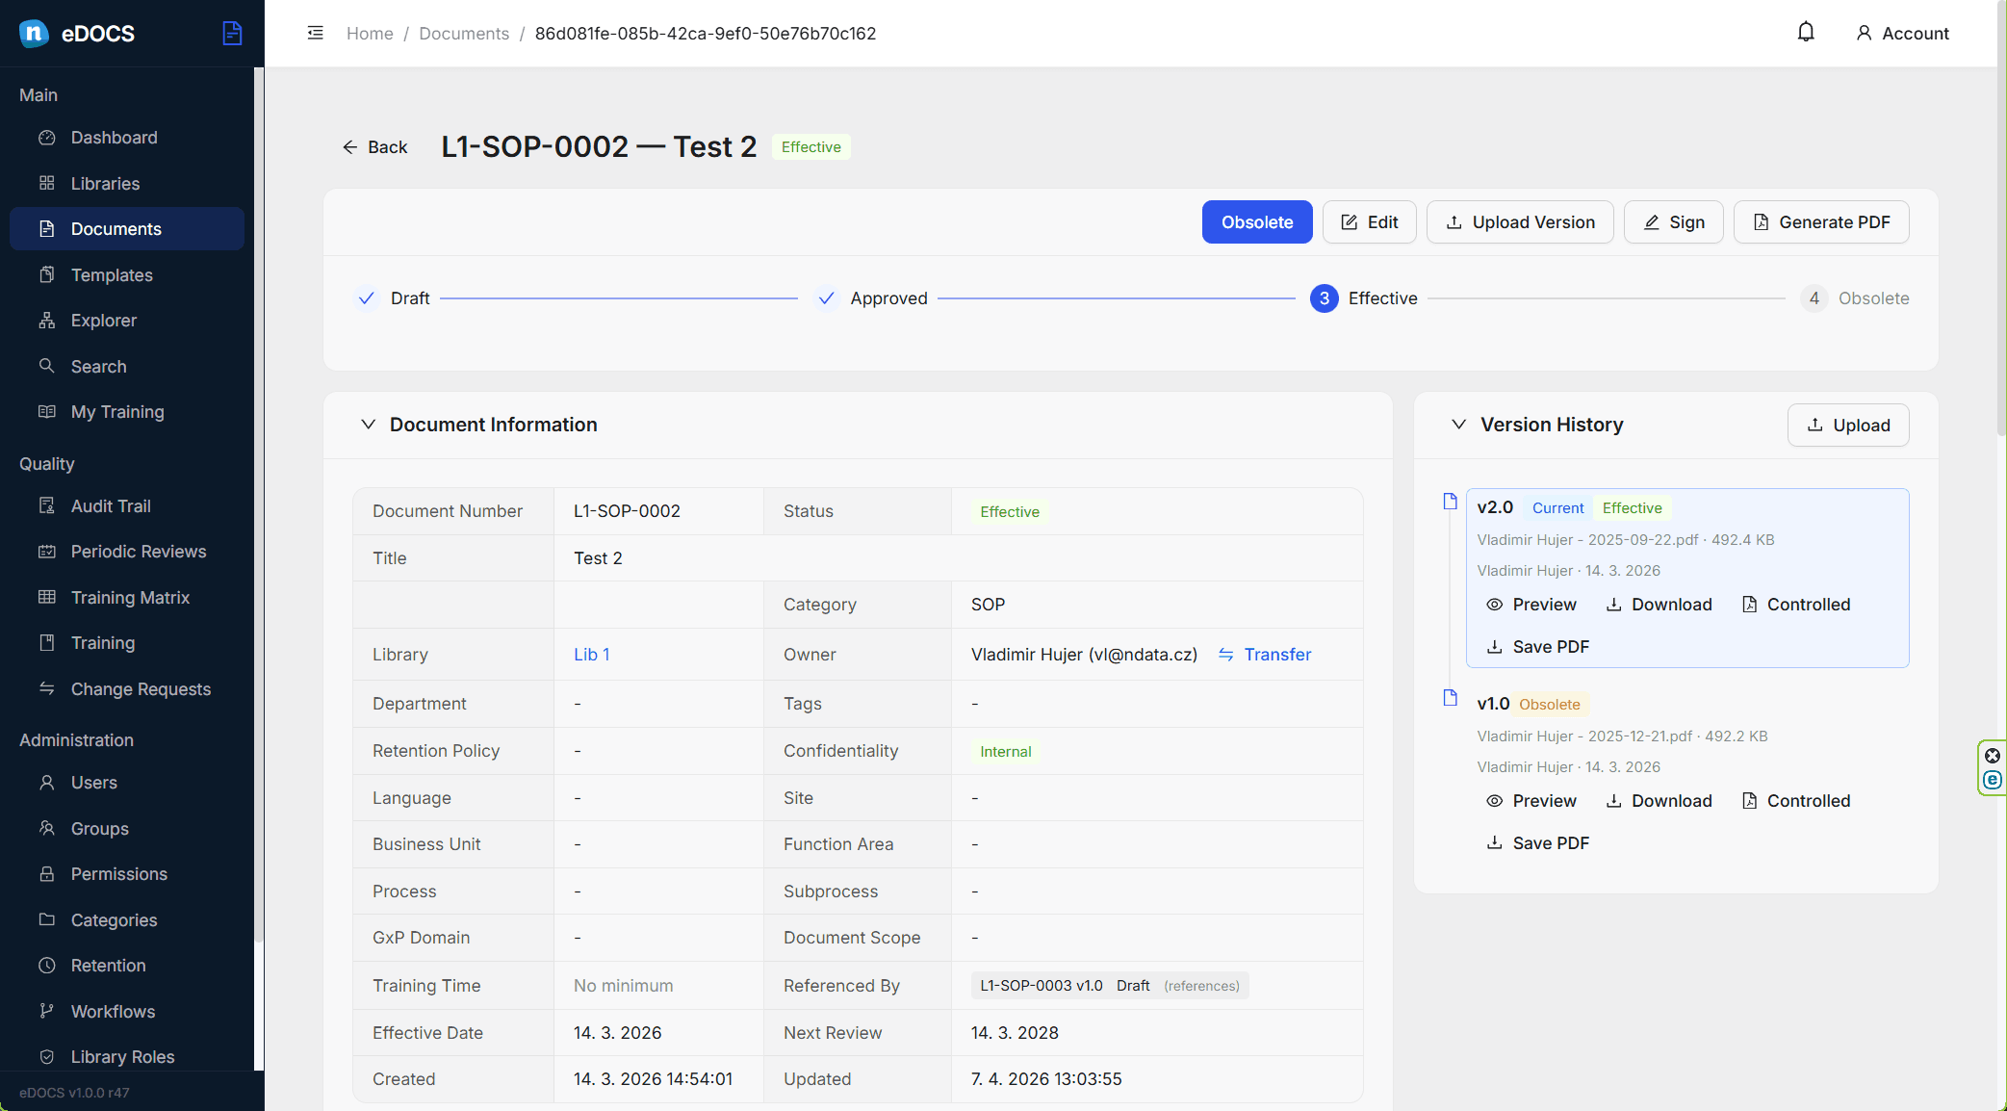Click the Edit button
This screenshot has height=1111, width=2007.
(x=1370, y=222)
